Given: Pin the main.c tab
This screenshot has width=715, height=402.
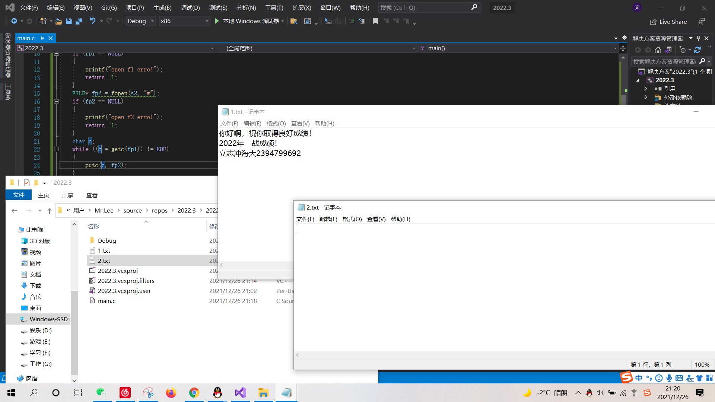Looking at the screenshot, I should [x=42, y=38].
